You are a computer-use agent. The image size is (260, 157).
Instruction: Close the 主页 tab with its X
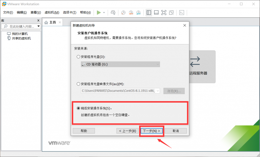pos(60,22)
